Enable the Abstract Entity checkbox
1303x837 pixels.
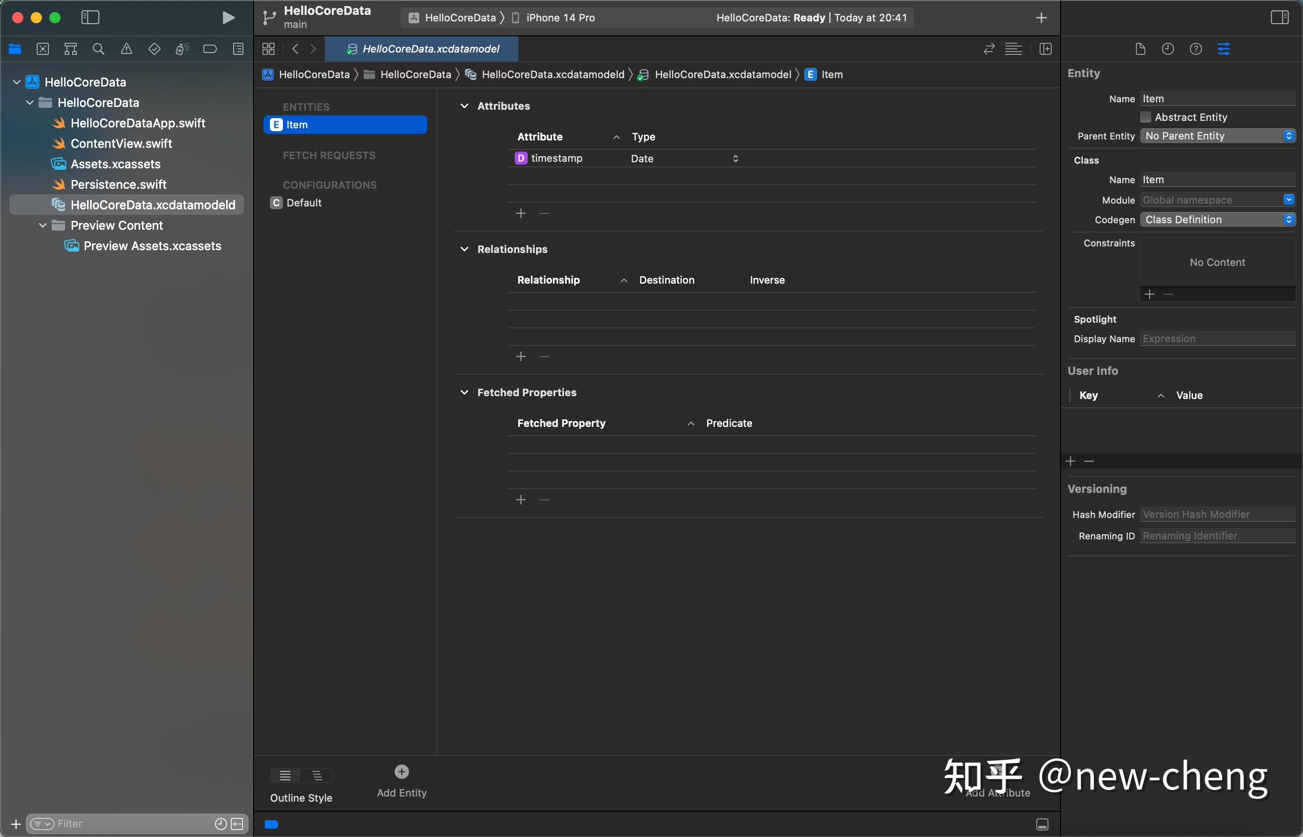pyautogui.click(x=1146, y=117)
